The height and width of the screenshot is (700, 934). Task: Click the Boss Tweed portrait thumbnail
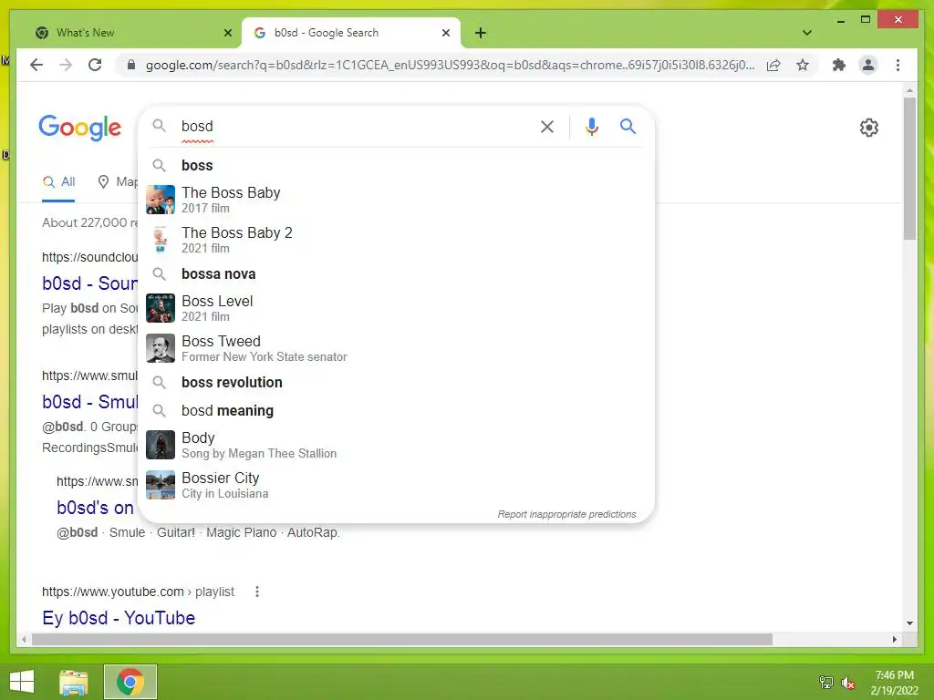pos(161,348)
